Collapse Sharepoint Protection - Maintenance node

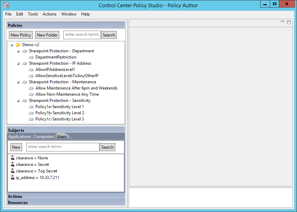(18, 82)
